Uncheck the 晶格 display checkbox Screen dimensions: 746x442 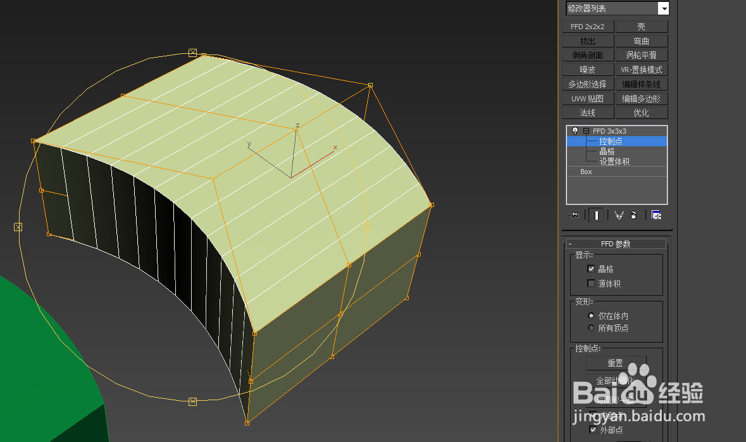pos(591,268)
